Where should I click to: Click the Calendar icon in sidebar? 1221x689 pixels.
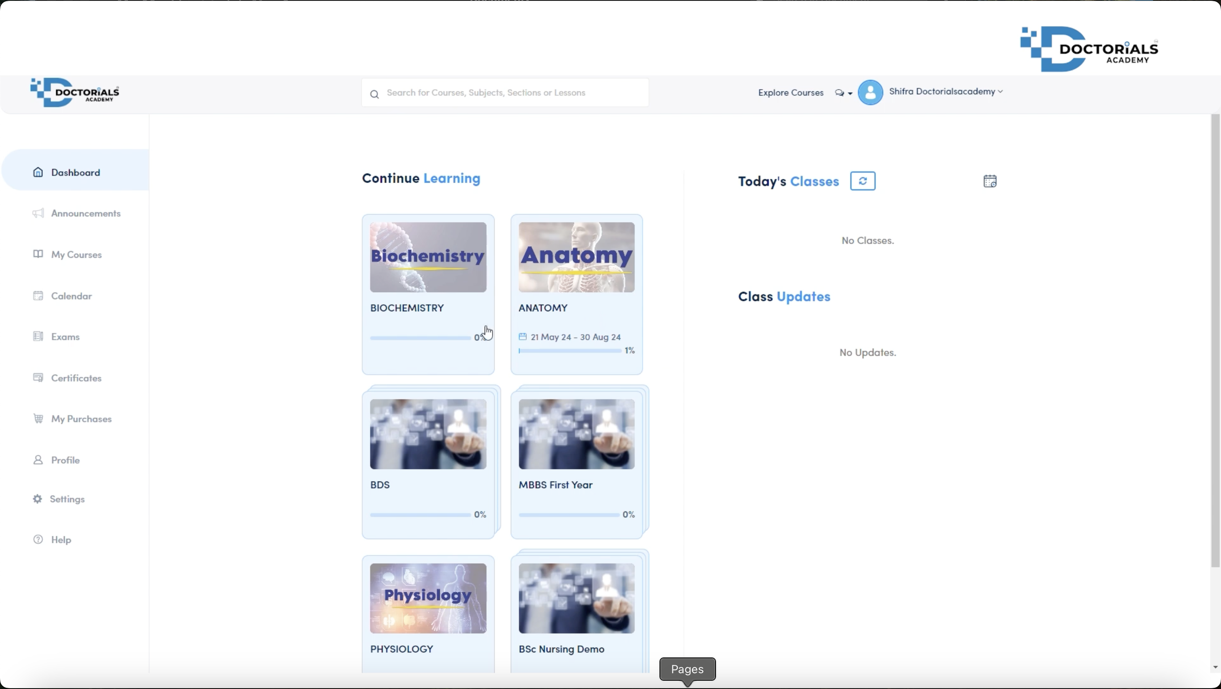[x=38, y=295]
